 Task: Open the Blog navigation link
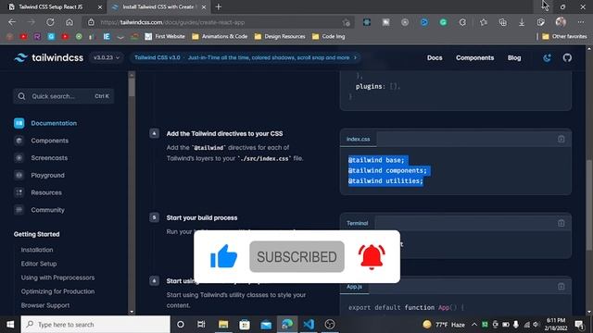[514, 57]
